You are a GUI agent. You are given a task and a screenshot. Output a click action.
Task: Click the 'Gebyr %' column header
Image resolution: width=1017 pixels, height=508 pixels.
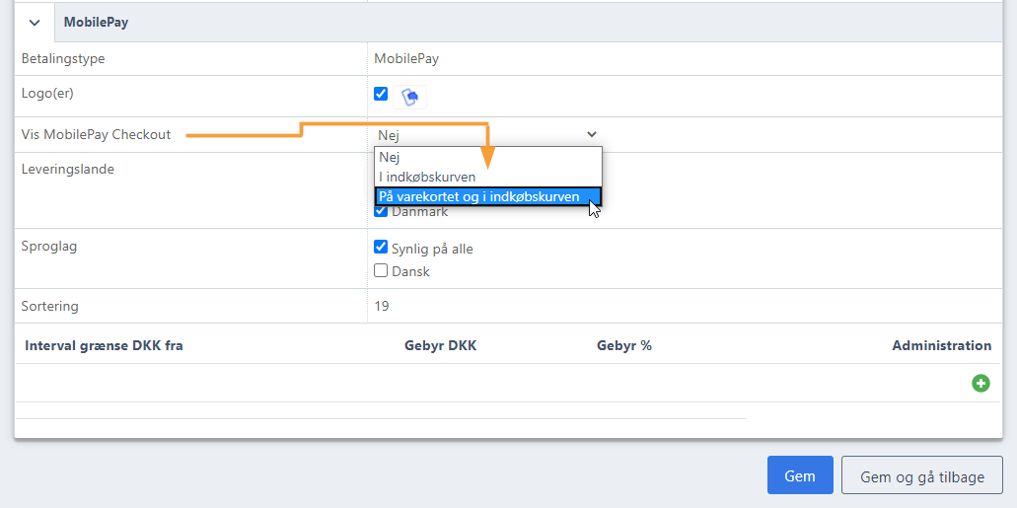pyautogui.click(x=624, y=346)
